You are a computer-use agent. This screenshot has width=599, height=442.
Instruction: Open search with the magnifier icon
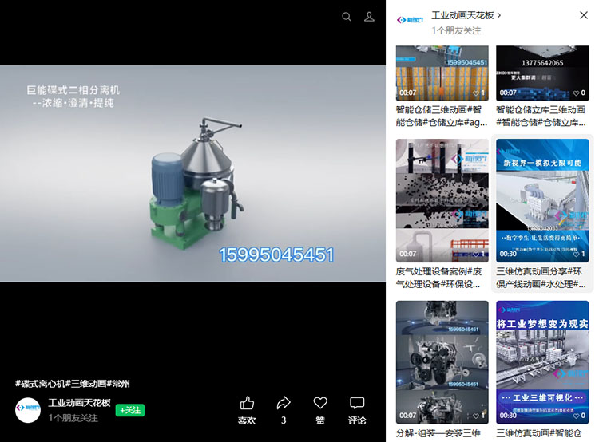(x=347, y=17)
